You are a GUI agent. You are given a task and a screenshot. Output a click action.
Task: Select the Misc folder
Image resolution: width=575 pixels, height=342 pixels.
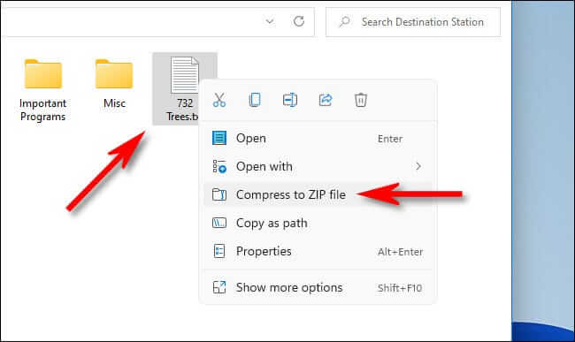114,83
